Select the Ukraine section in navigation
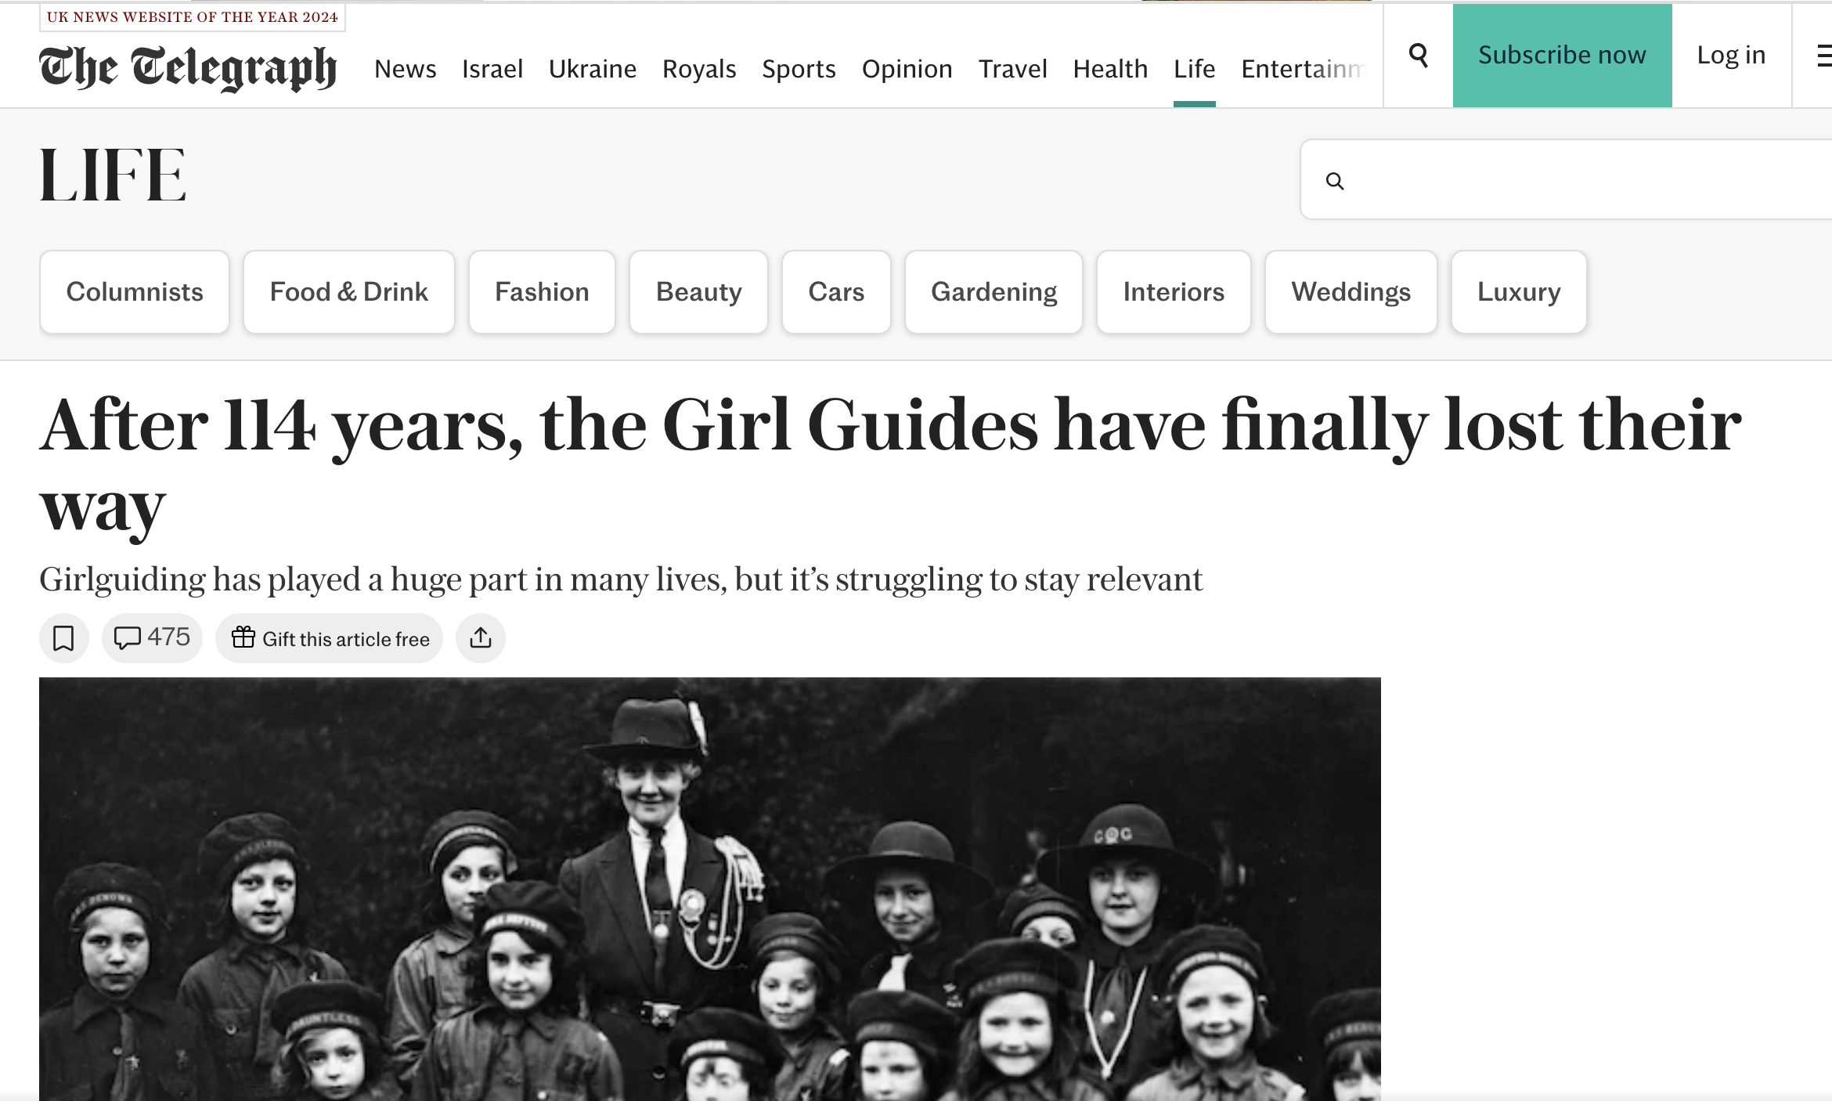 (592, 69)
